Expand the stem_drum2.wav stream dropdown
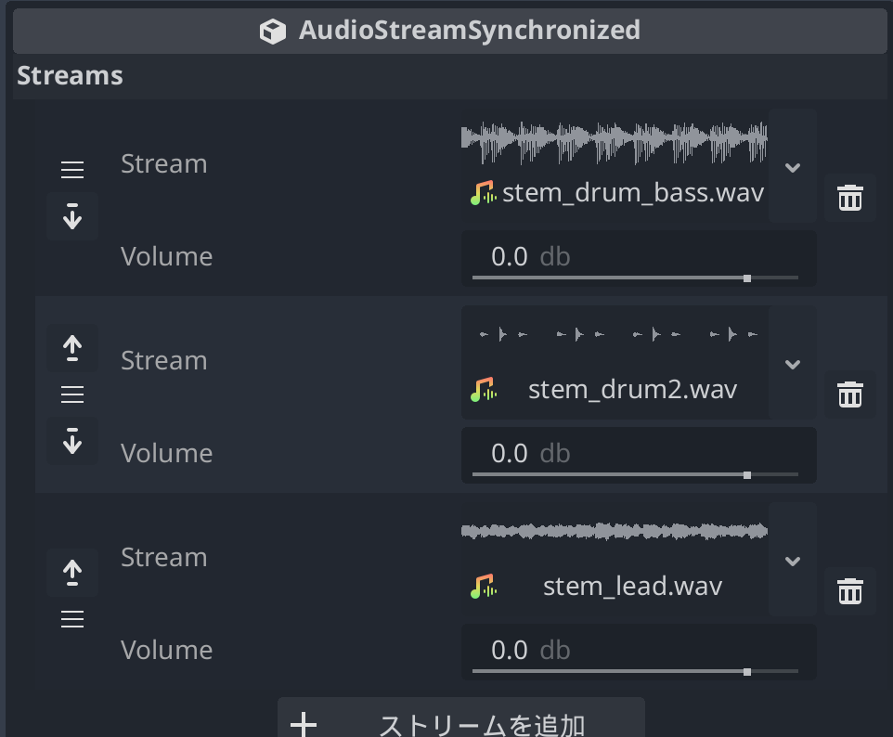 pos(792,364)
